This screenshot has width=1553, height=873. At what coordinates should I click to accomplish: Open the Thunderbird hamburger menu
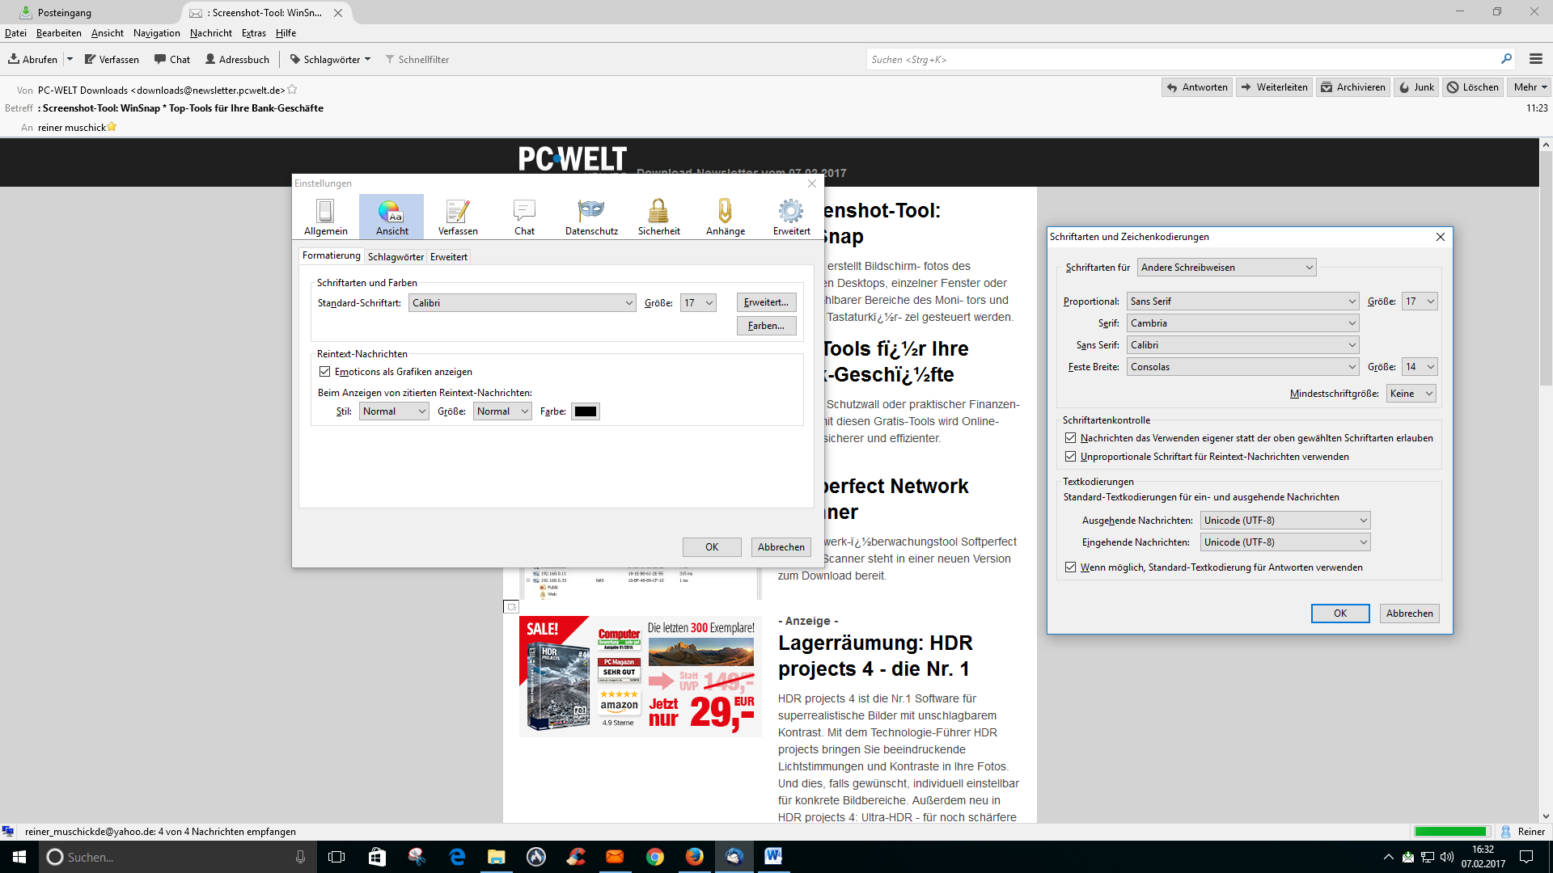1535,59
